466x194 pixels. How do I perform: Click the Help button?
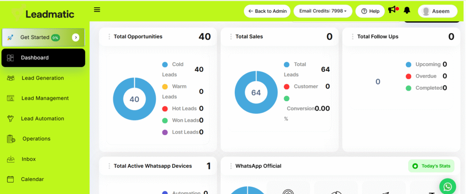pos(370,11)
